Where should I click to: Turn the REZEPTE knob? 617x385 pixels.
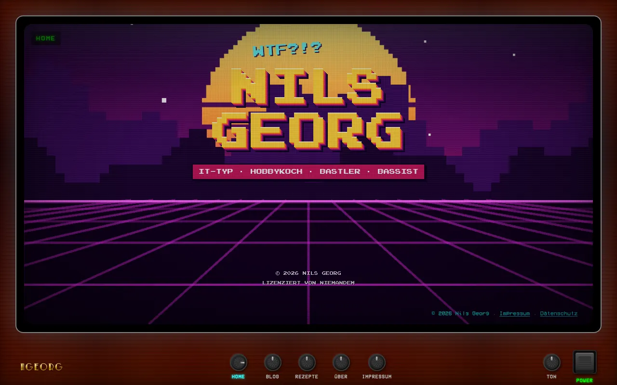tap(307, 362)
